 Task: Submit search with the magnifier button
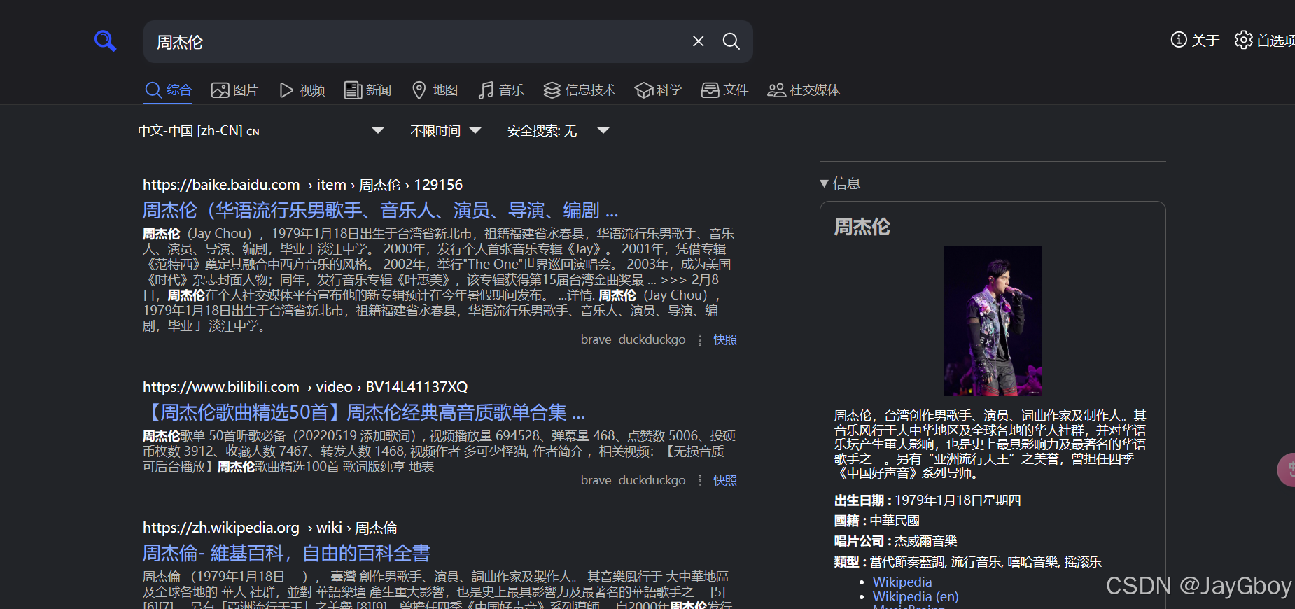pyautogui.click(x=731, y=41)
